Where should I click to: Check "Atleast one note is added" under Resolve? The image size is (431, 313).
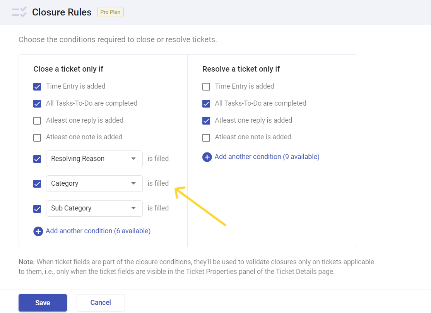point(206,137)
